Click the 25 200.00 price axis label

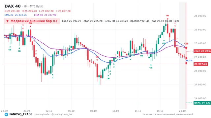[x=200, y=57]
